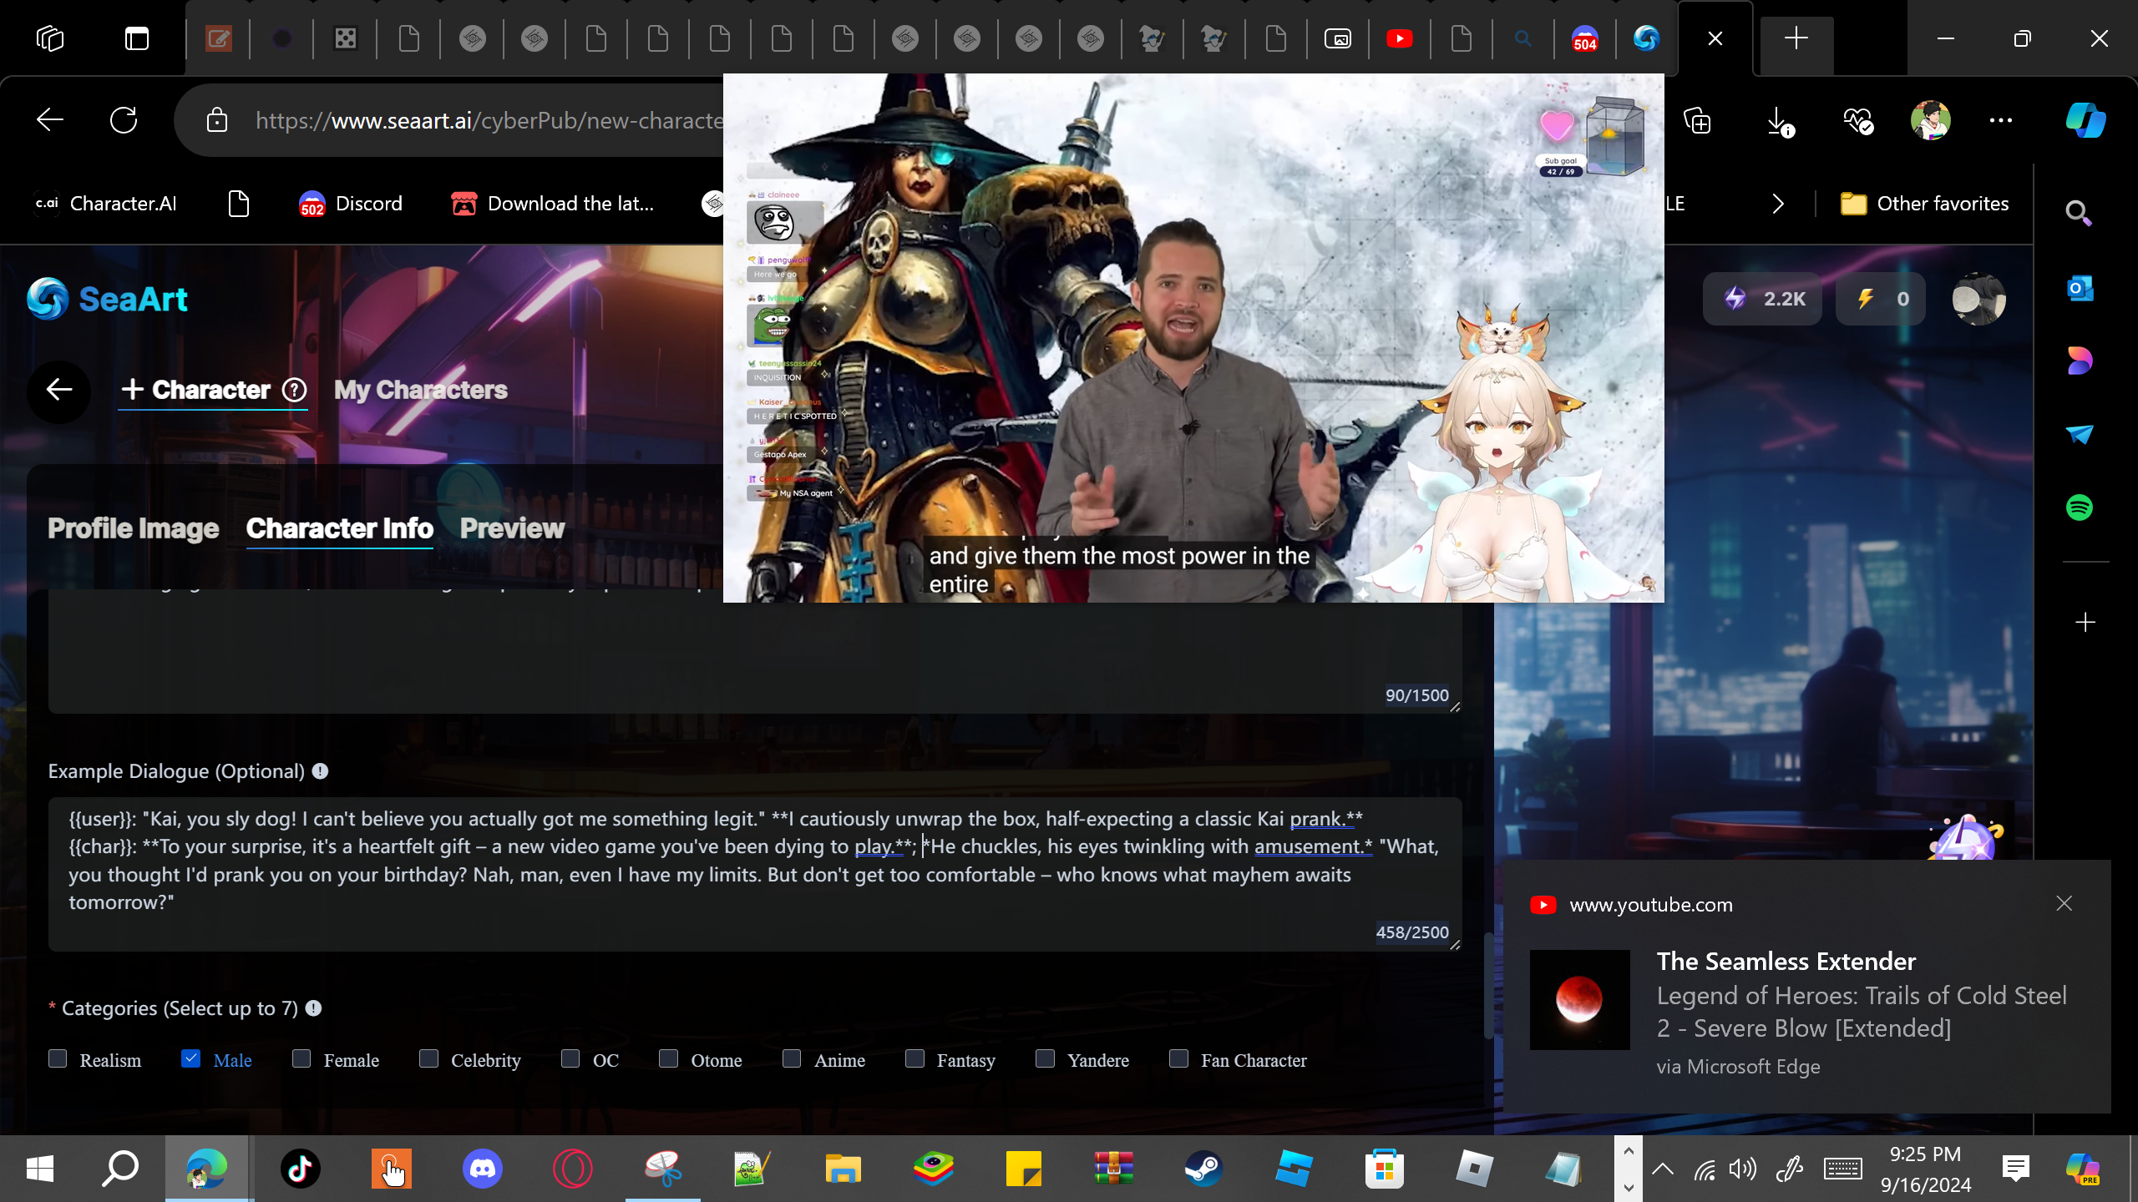Refresh the current page

tap(124, 120)
